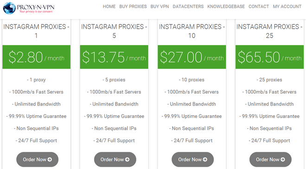Viewport: 306px width, 169px height.
Task: Open the HOME menu item
Action: 109,6
